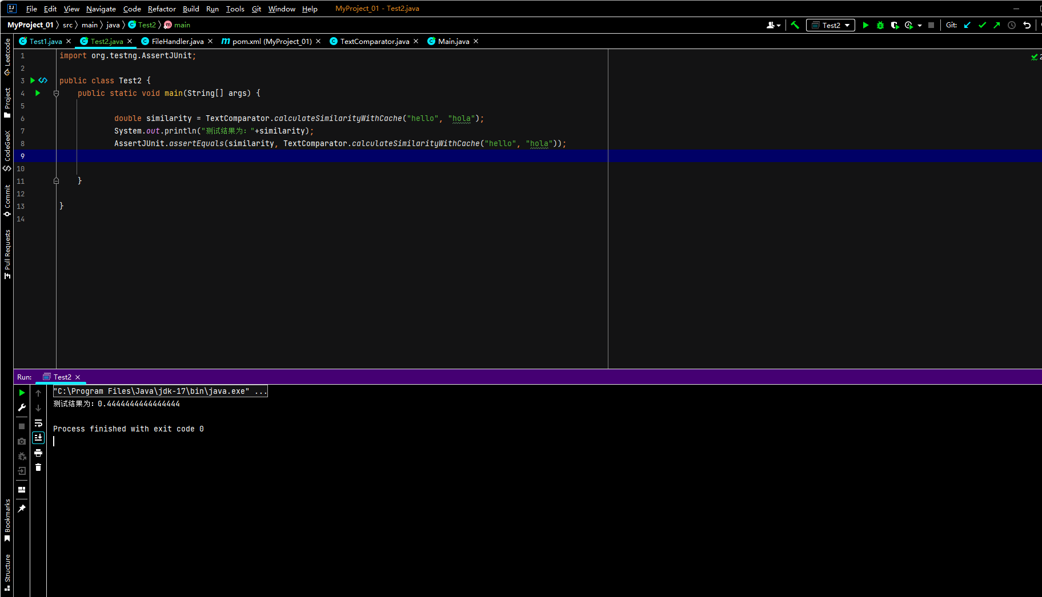Click the Profiler run icon in toolbar

[908, 25]
